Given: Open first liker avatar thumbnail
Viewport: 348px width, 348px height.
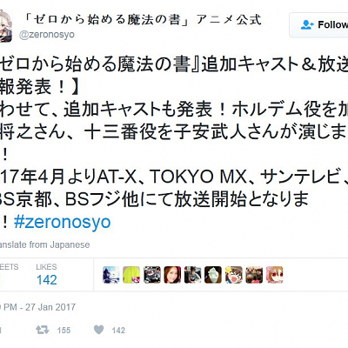Looking at the screenshot, I should [x=111, y=275].
